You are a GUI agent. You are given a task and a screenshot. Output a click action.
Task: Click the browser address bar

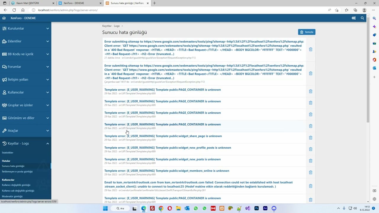pos(178,10)
